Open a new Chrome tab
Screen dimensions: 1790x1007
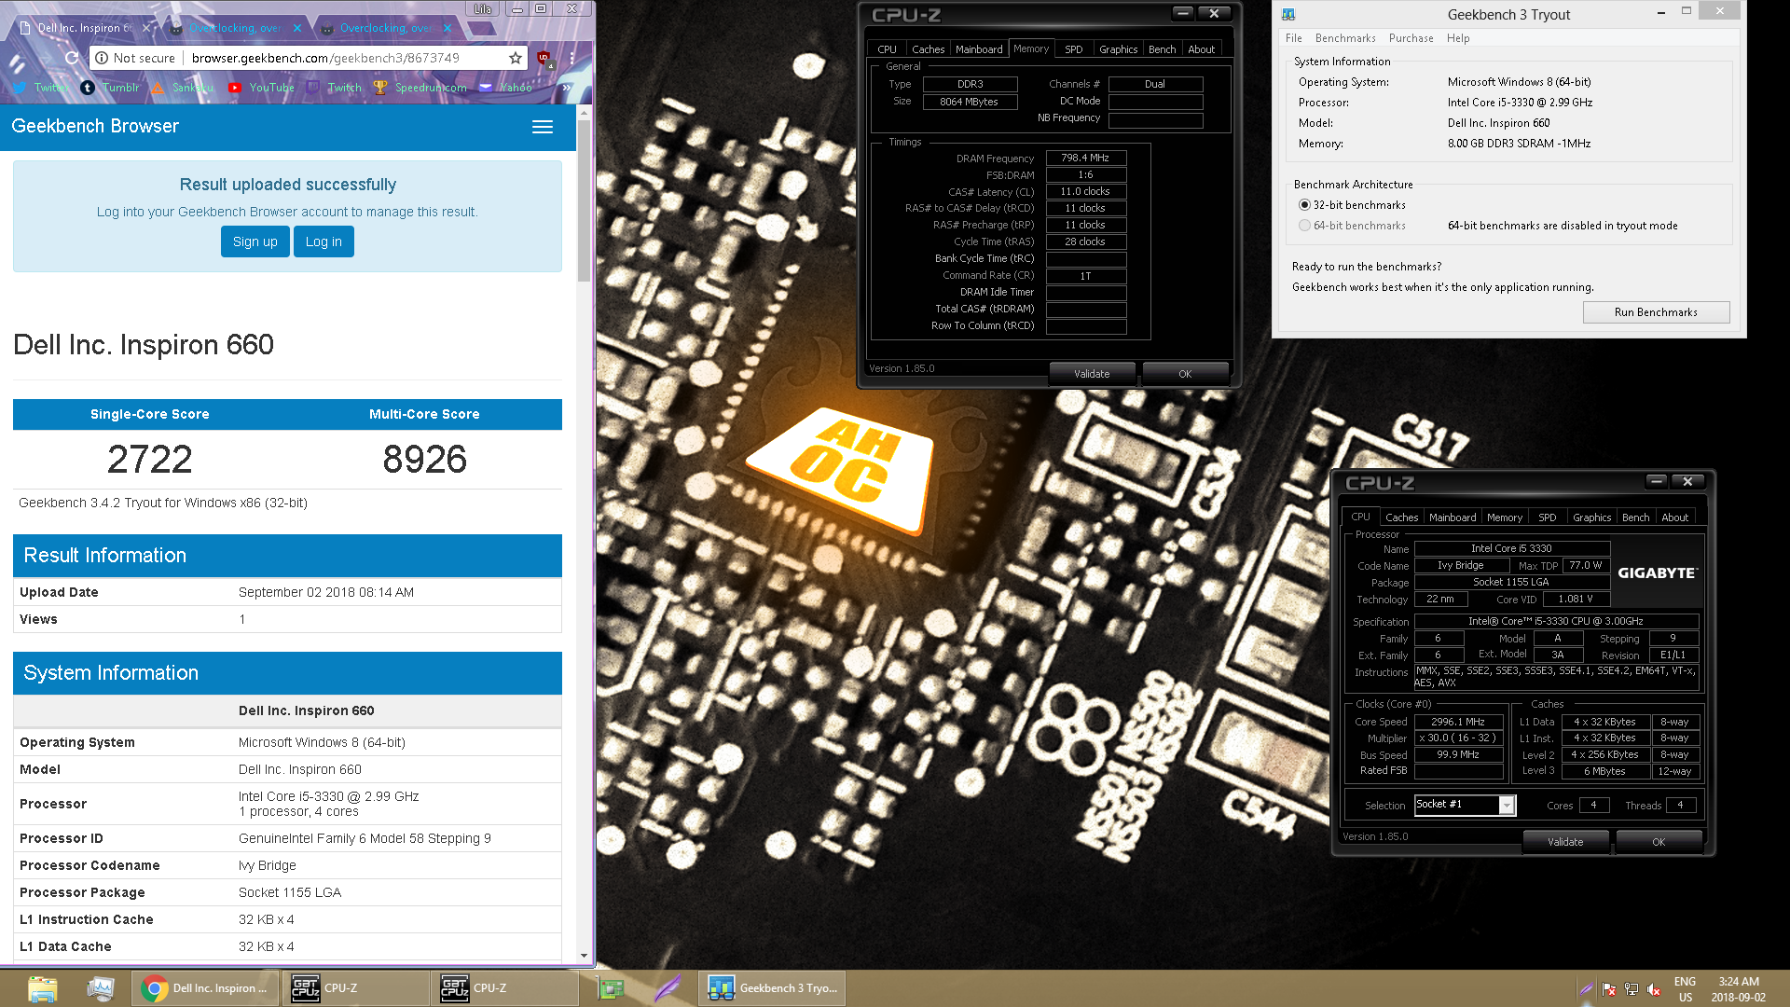[x=481, y=29]
